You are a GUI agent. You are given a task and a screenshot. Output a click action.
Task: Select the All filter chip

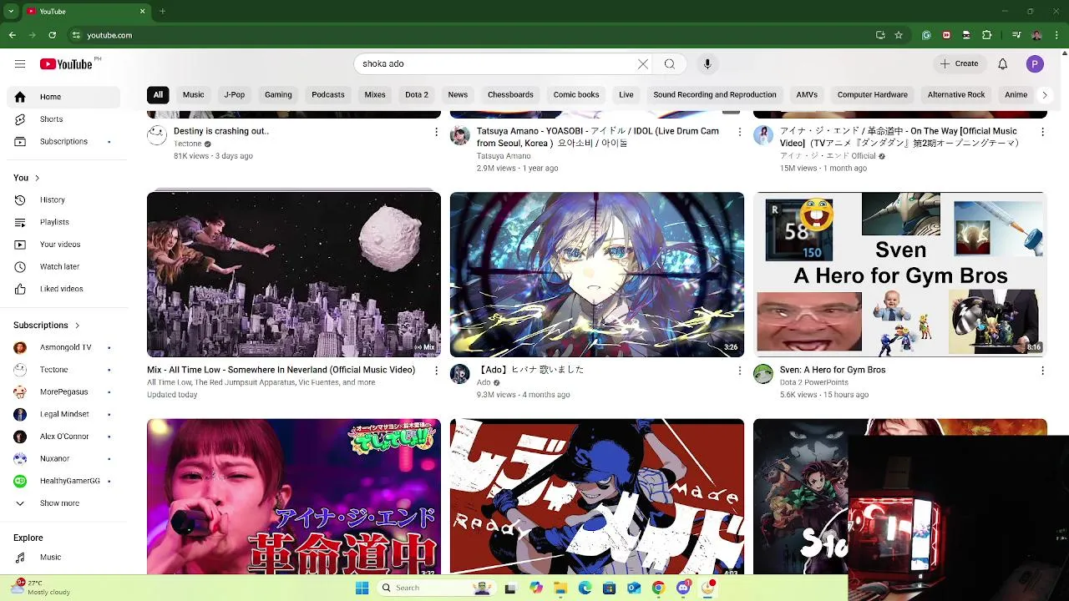tap(158, 95)
